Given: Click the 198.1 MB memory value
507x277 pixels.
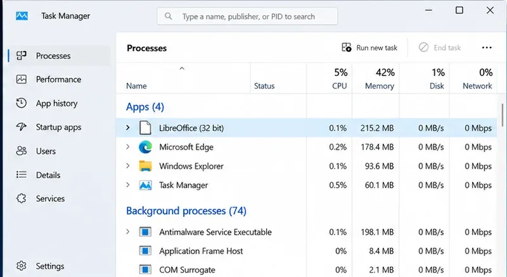Looking at the screenshot, I should [377, 232].
